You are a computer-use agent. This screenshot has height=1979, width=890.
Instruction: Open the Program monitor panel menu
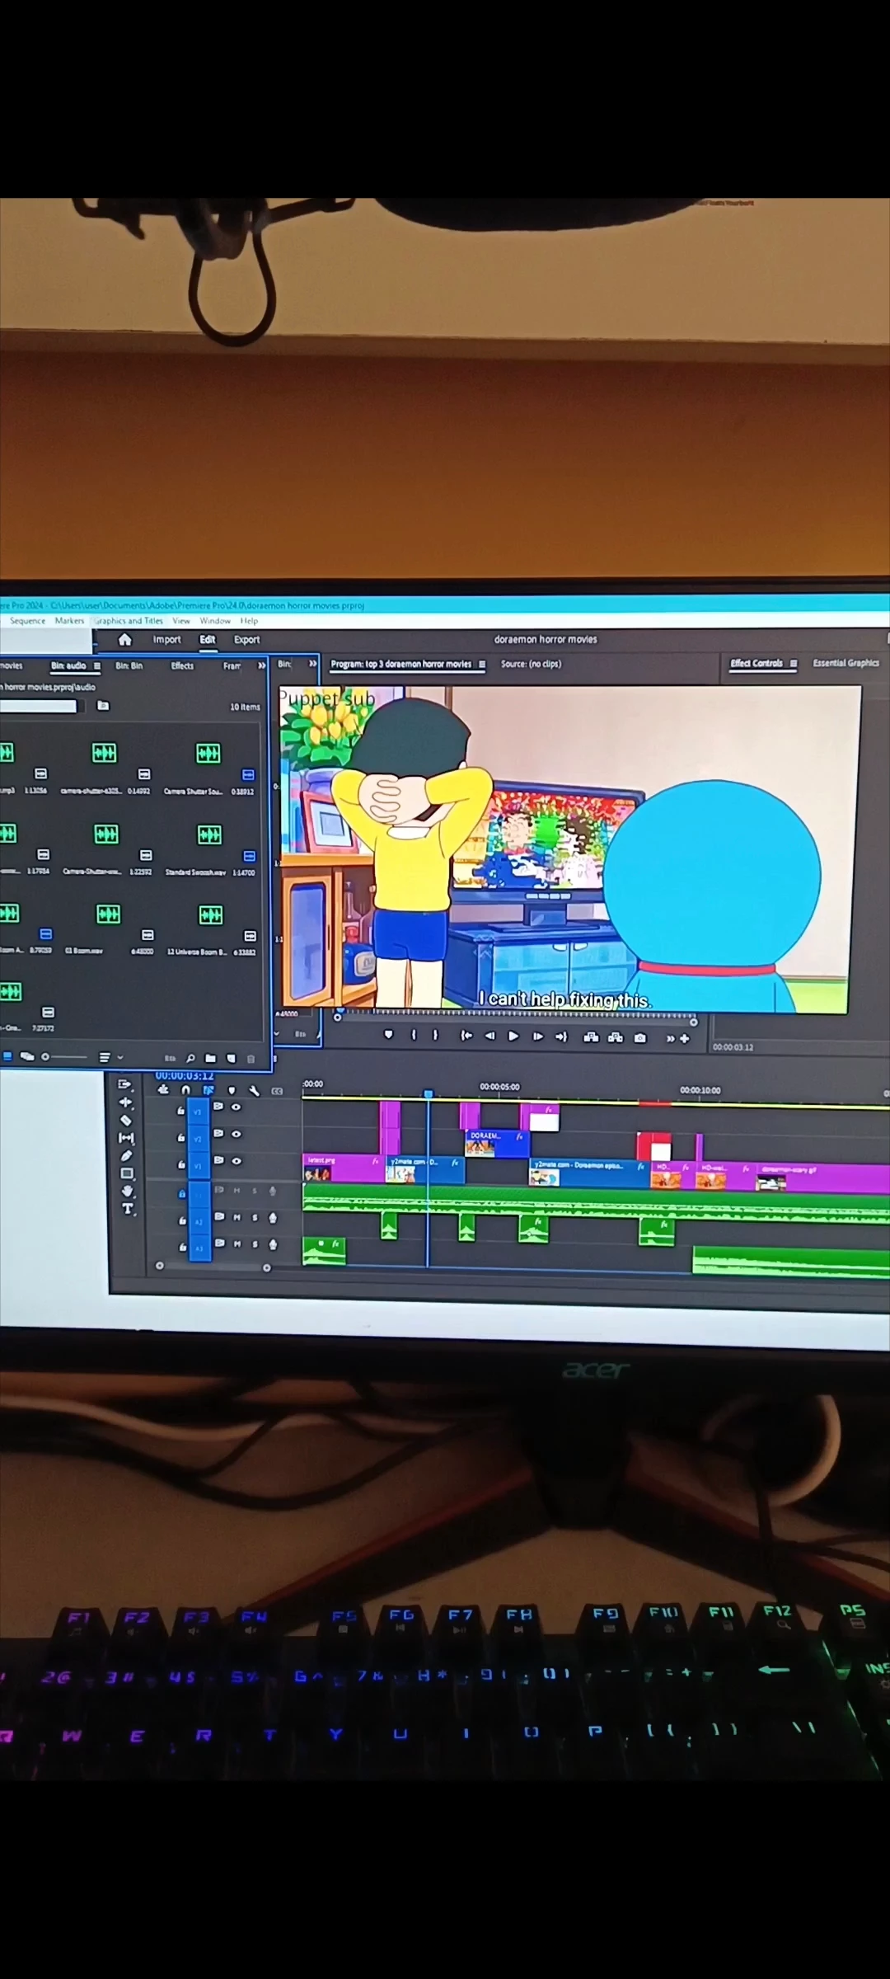482,665
